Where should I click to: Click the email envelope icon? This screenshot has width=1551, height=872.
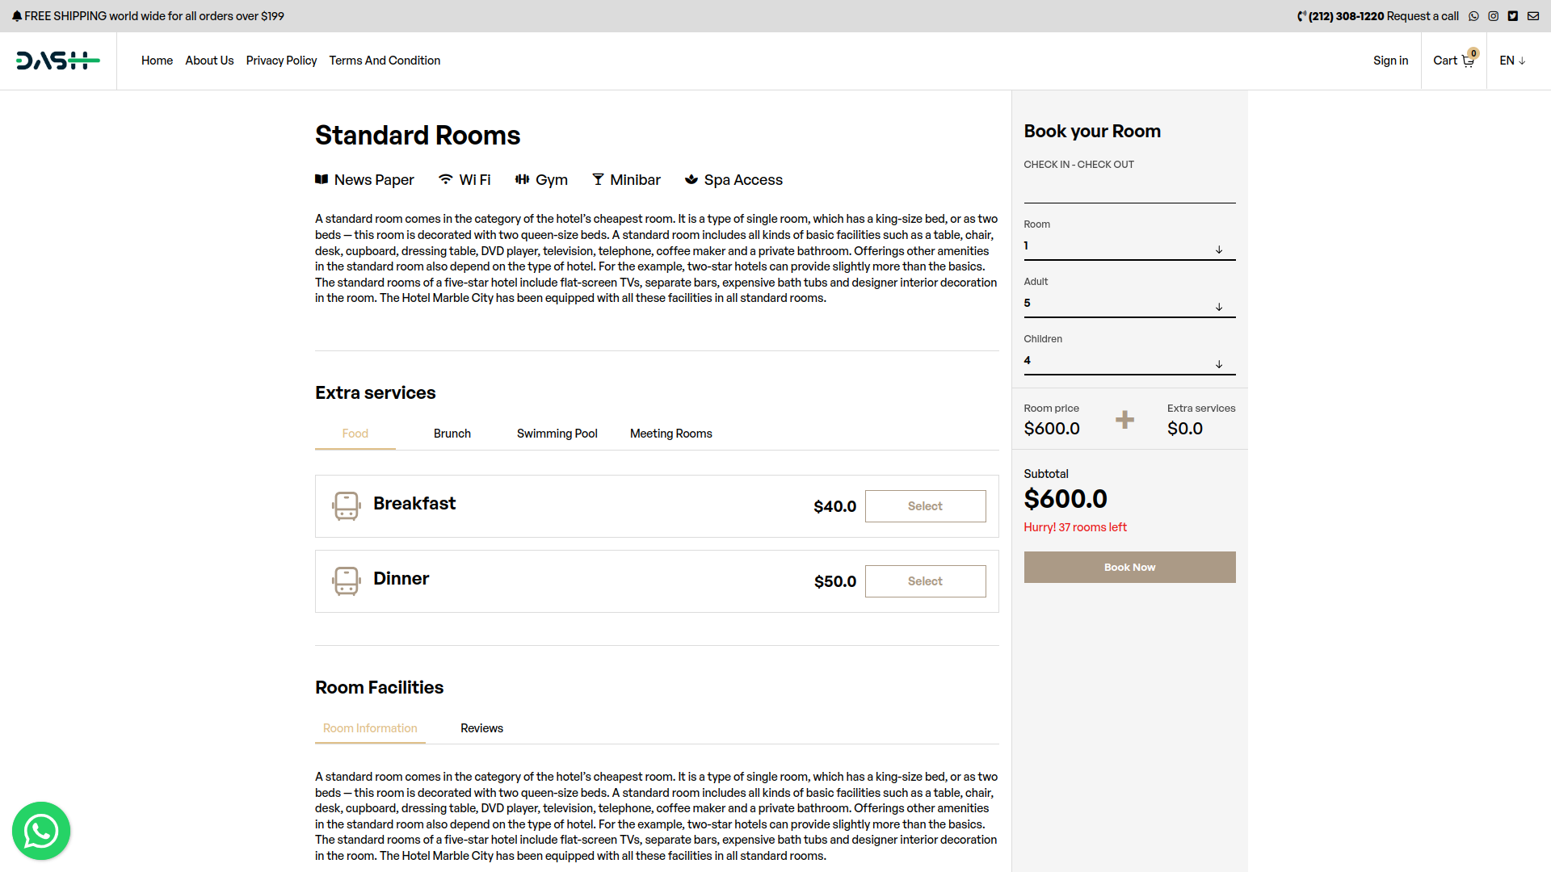point(1533,16)
